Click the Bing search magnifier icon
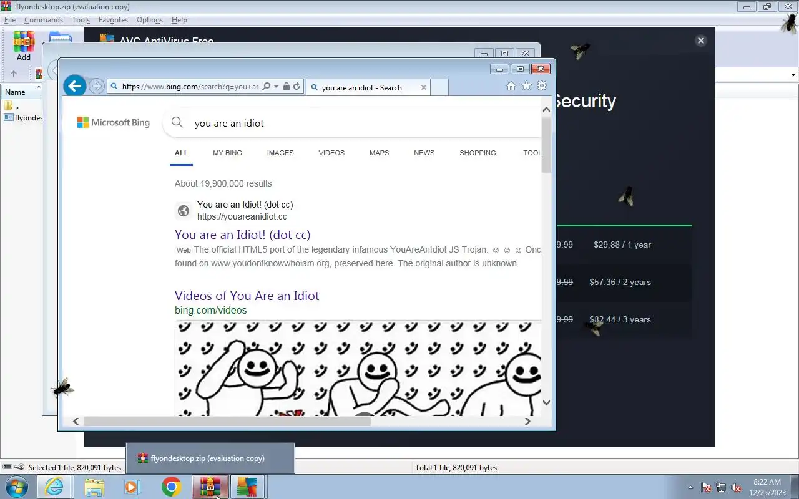 (177, 123)
